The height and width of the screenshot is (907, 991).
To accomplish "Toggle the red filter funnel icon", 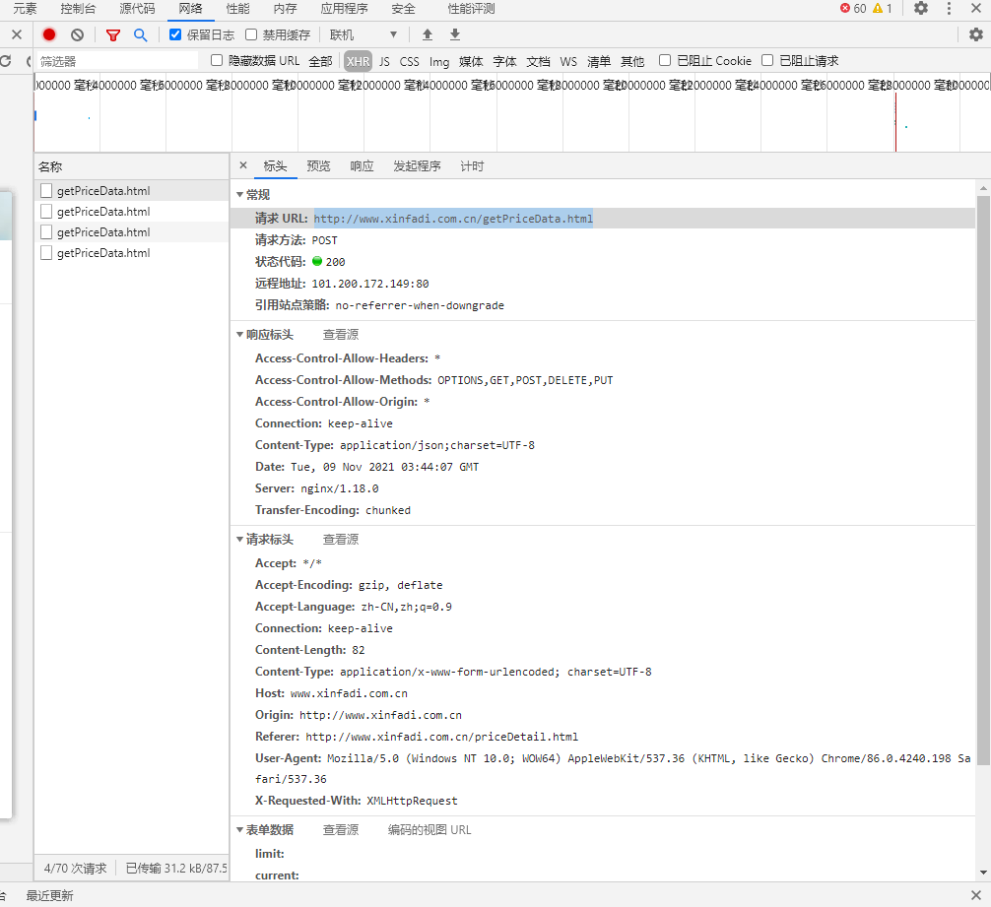I will click(x=113, y=34).
